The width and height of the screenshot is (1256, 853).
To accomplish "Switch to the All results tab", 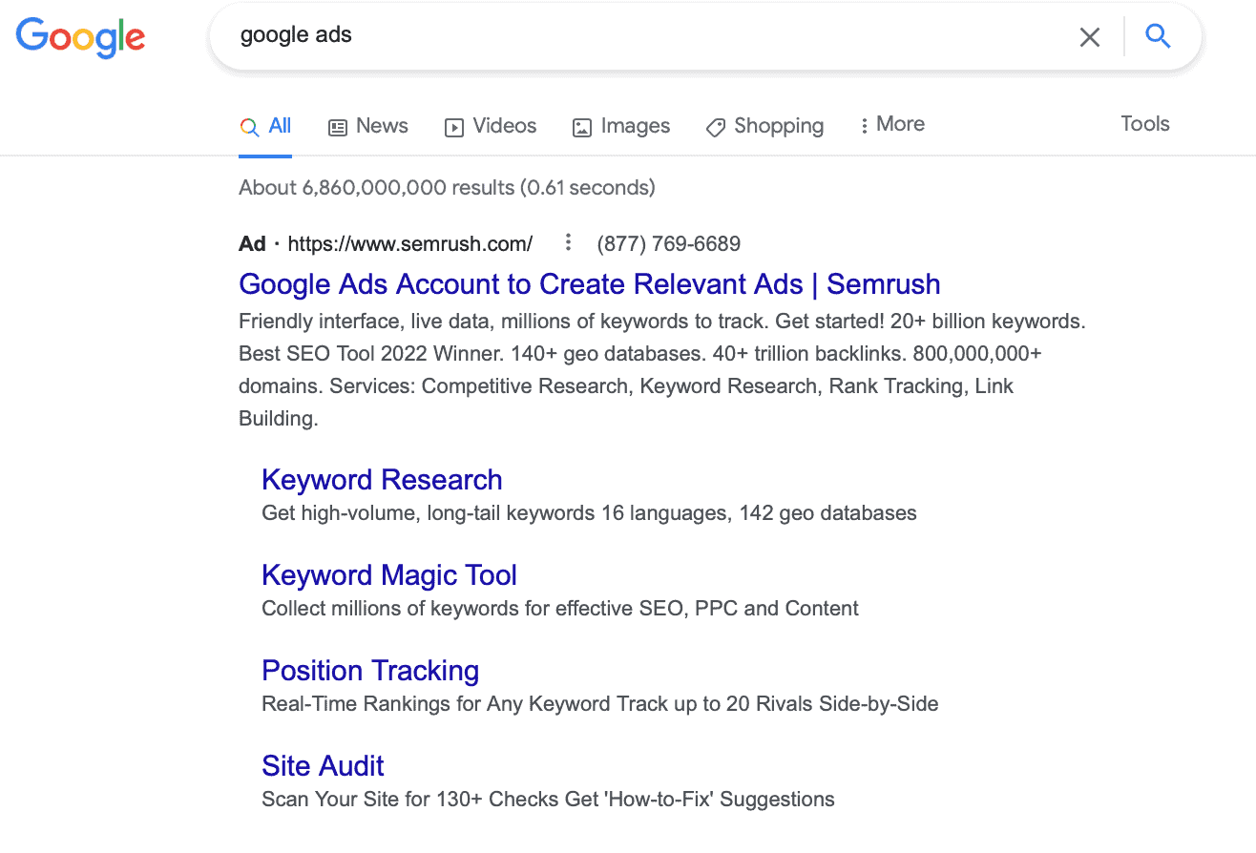I will pos(265,126).
